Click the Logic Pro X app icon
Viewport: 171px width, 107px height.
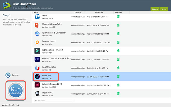pos(37,94)
